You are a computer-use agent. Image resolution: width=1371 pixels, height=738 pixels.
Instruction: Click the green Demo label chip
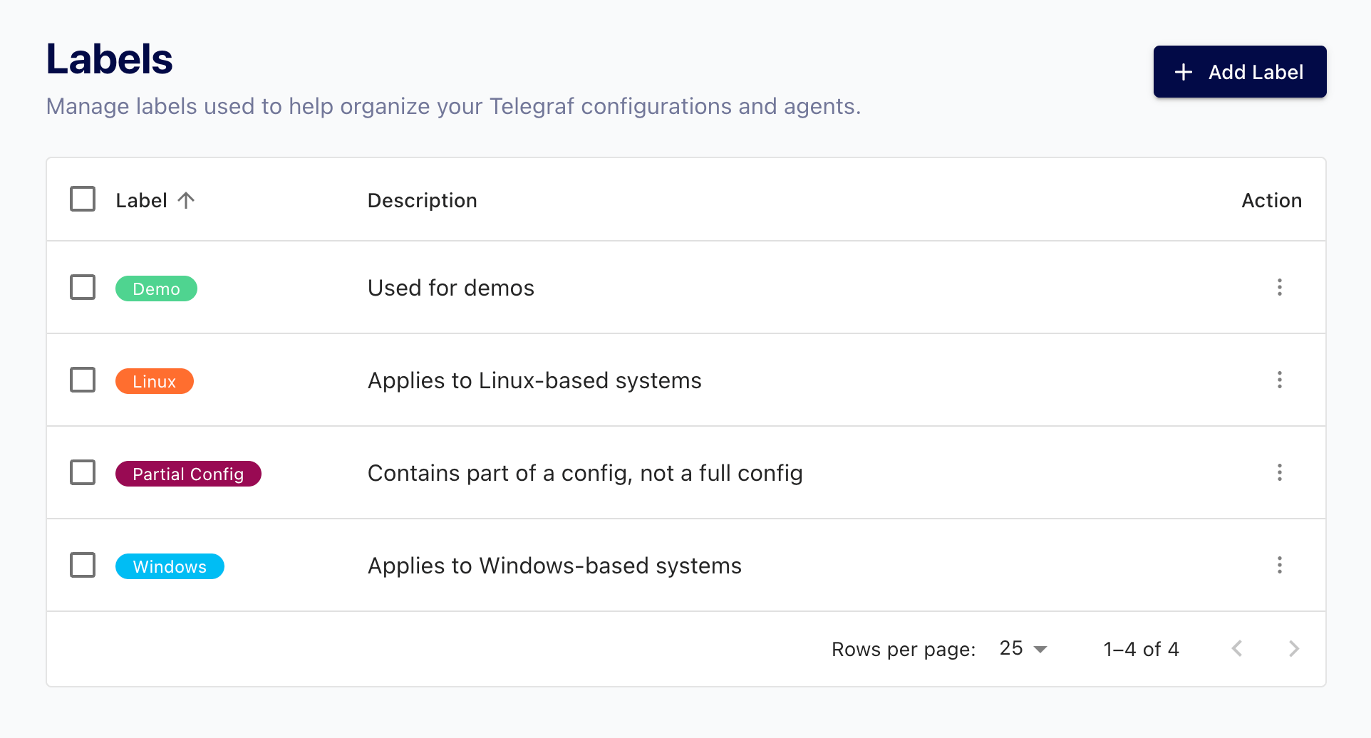(156, 289)
